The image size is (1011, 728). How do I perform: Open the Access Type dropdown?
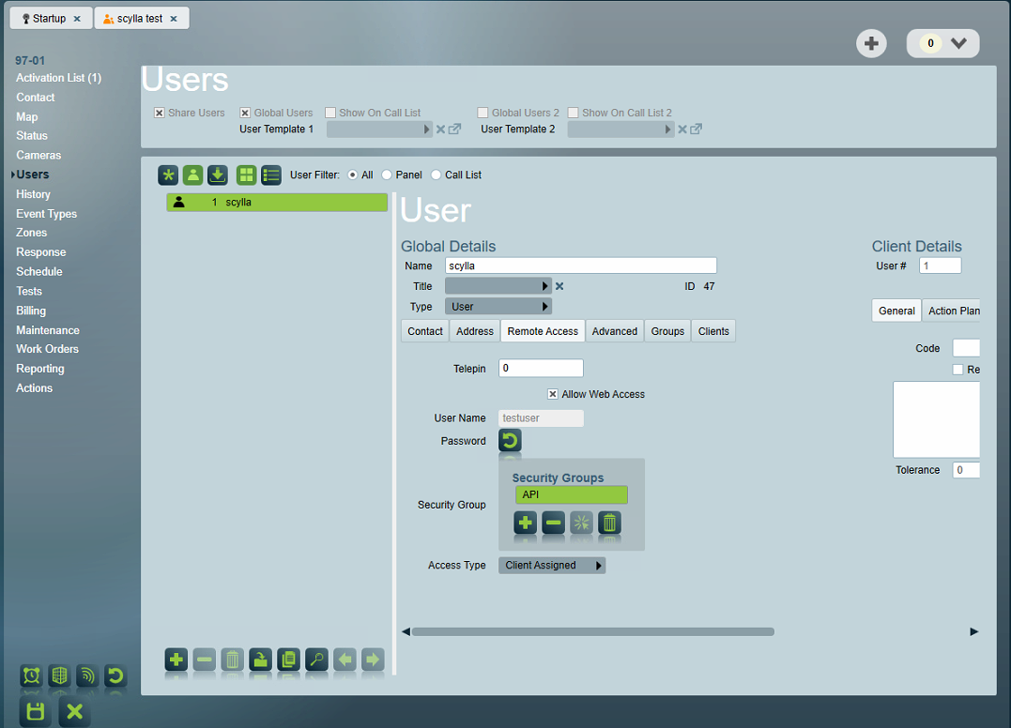(x=551, y=566)
